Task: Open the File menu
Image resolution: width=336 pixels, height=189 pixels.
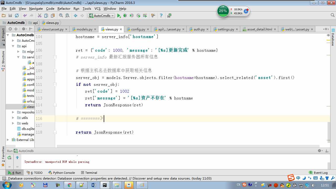Action: coord(4,8)
